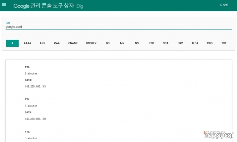Open the 도움말 help link
Screen dimensions: 237x142
224,5
